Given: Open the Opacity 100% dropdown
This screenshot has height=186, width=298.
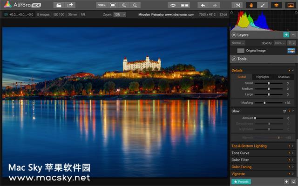Looking at the screenshot, I should pos(280,43).
